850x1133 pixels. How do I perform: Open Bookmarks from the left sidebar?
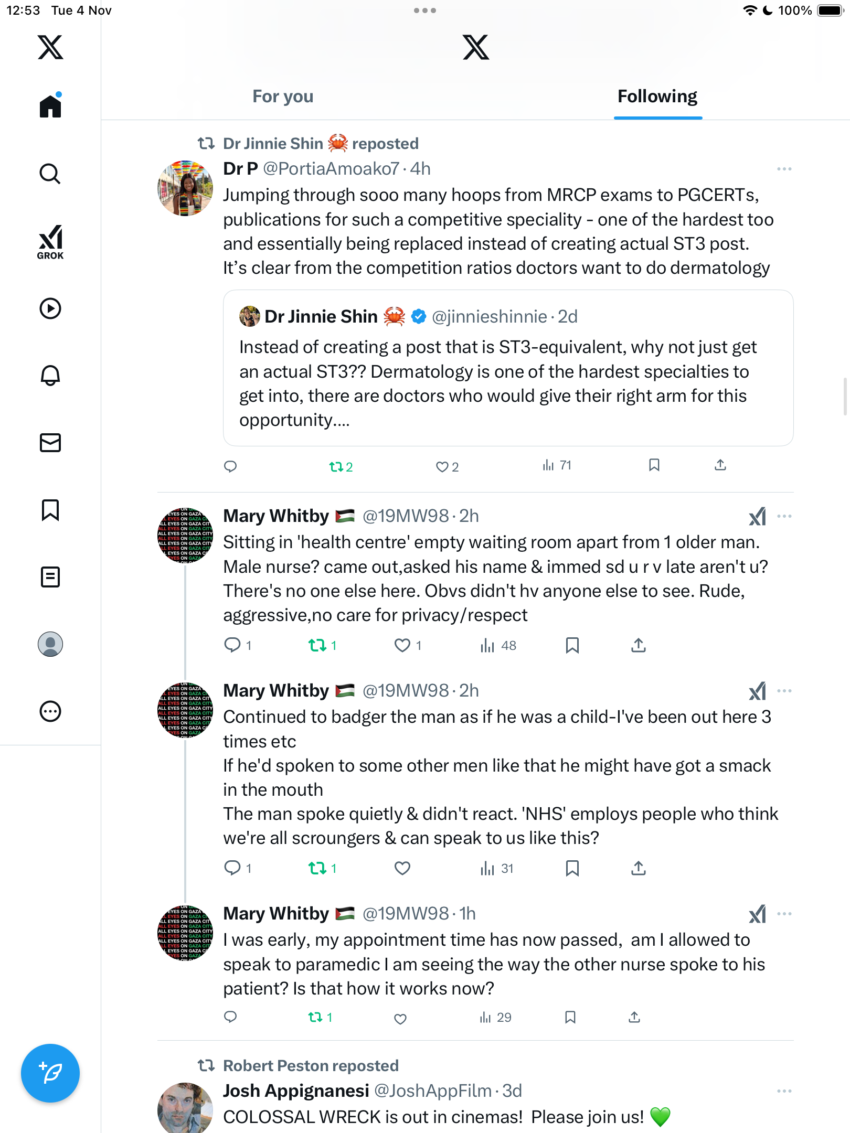point(50,510)
